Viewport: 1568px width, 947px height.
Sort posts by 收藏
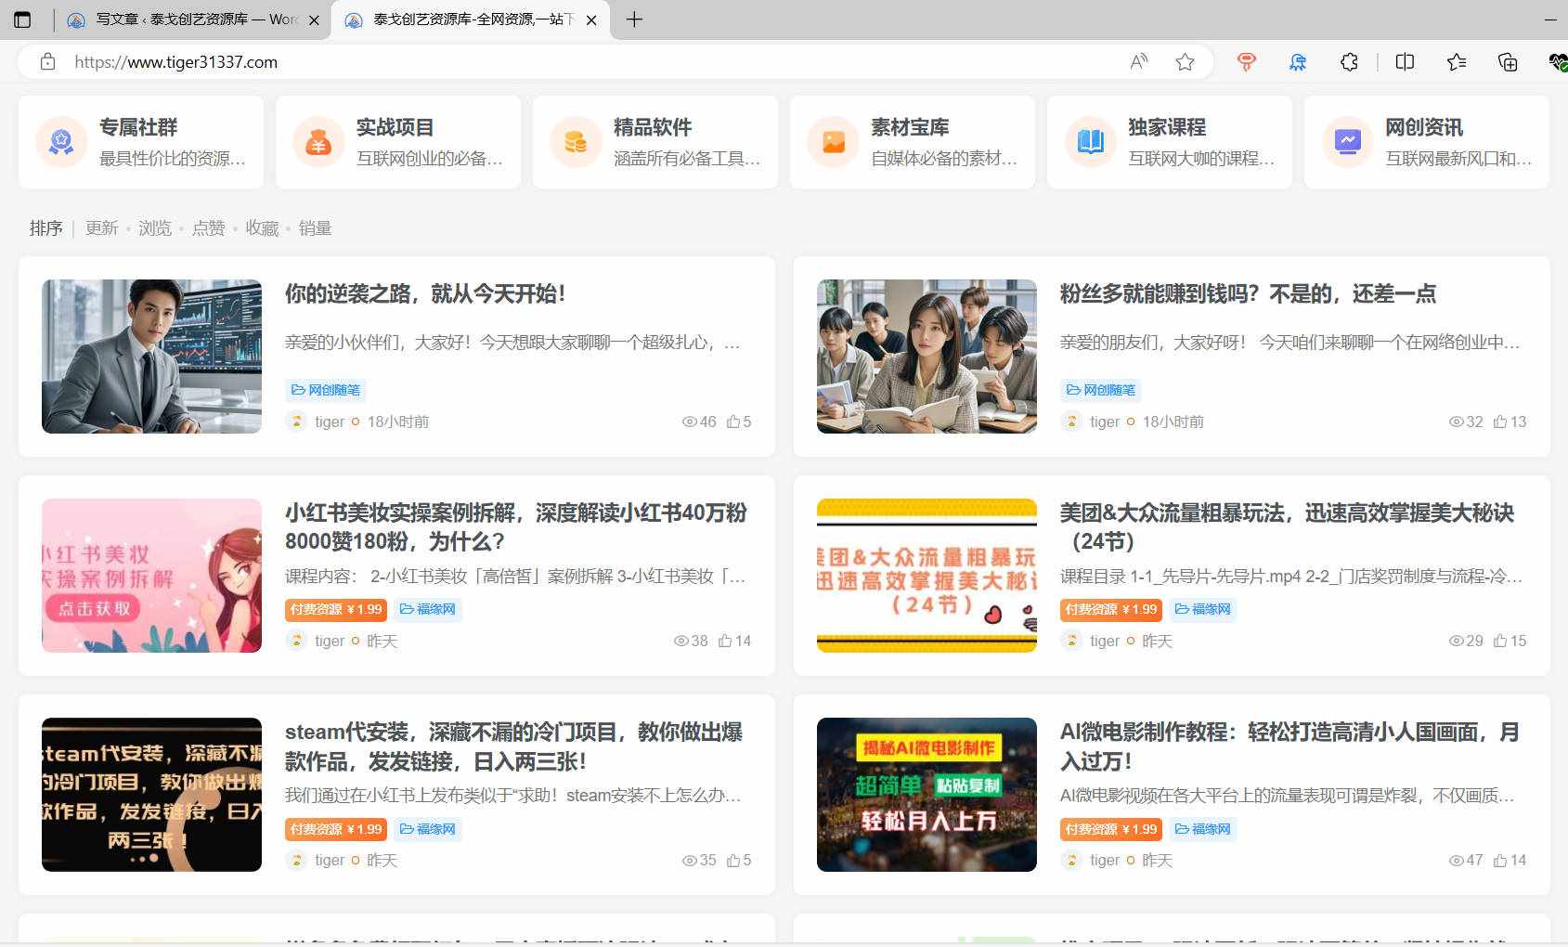pyautogui.click(x=262, y=228)
